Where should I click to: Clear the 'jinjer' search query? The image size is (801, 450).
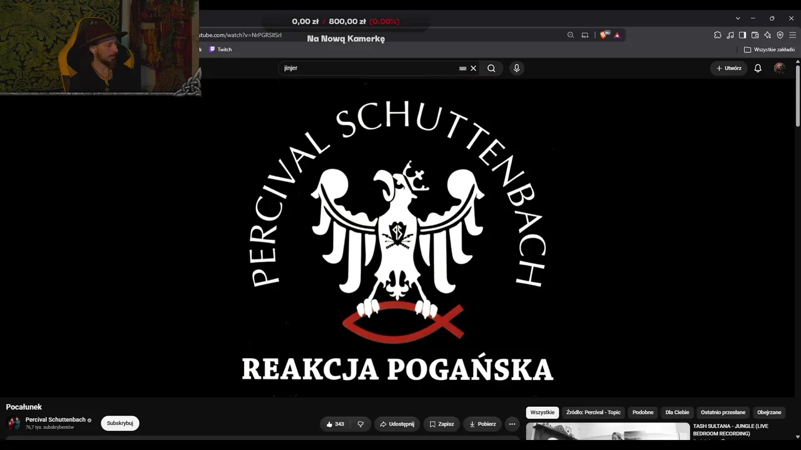(x=474, y=68)
